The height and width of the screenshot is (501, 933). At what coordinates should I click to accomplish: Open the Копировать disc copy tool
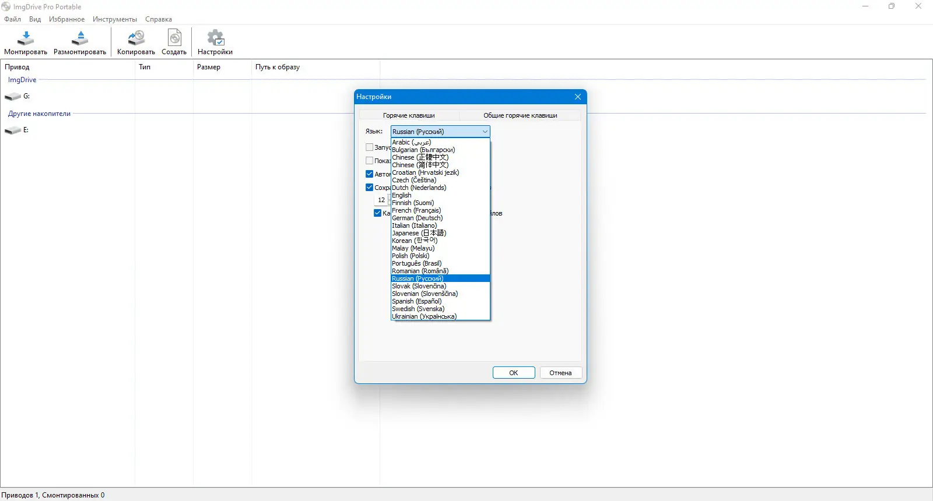click(136, 43)
